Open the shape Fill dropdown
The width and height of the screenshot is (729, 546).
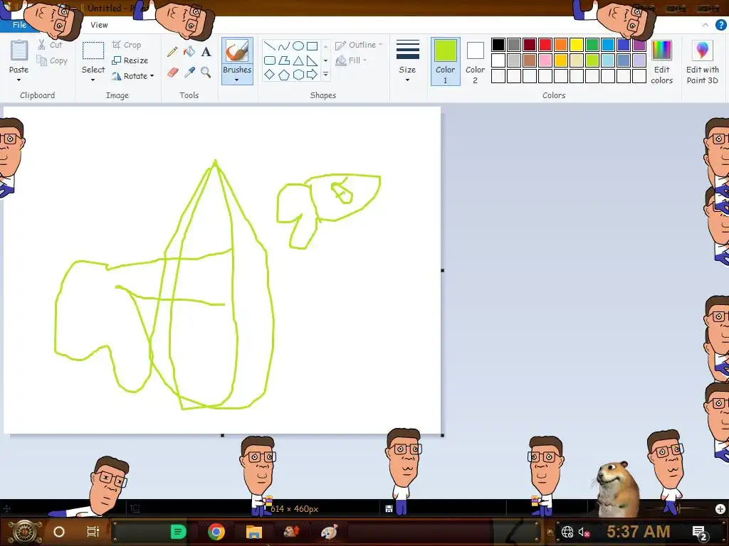351,60
